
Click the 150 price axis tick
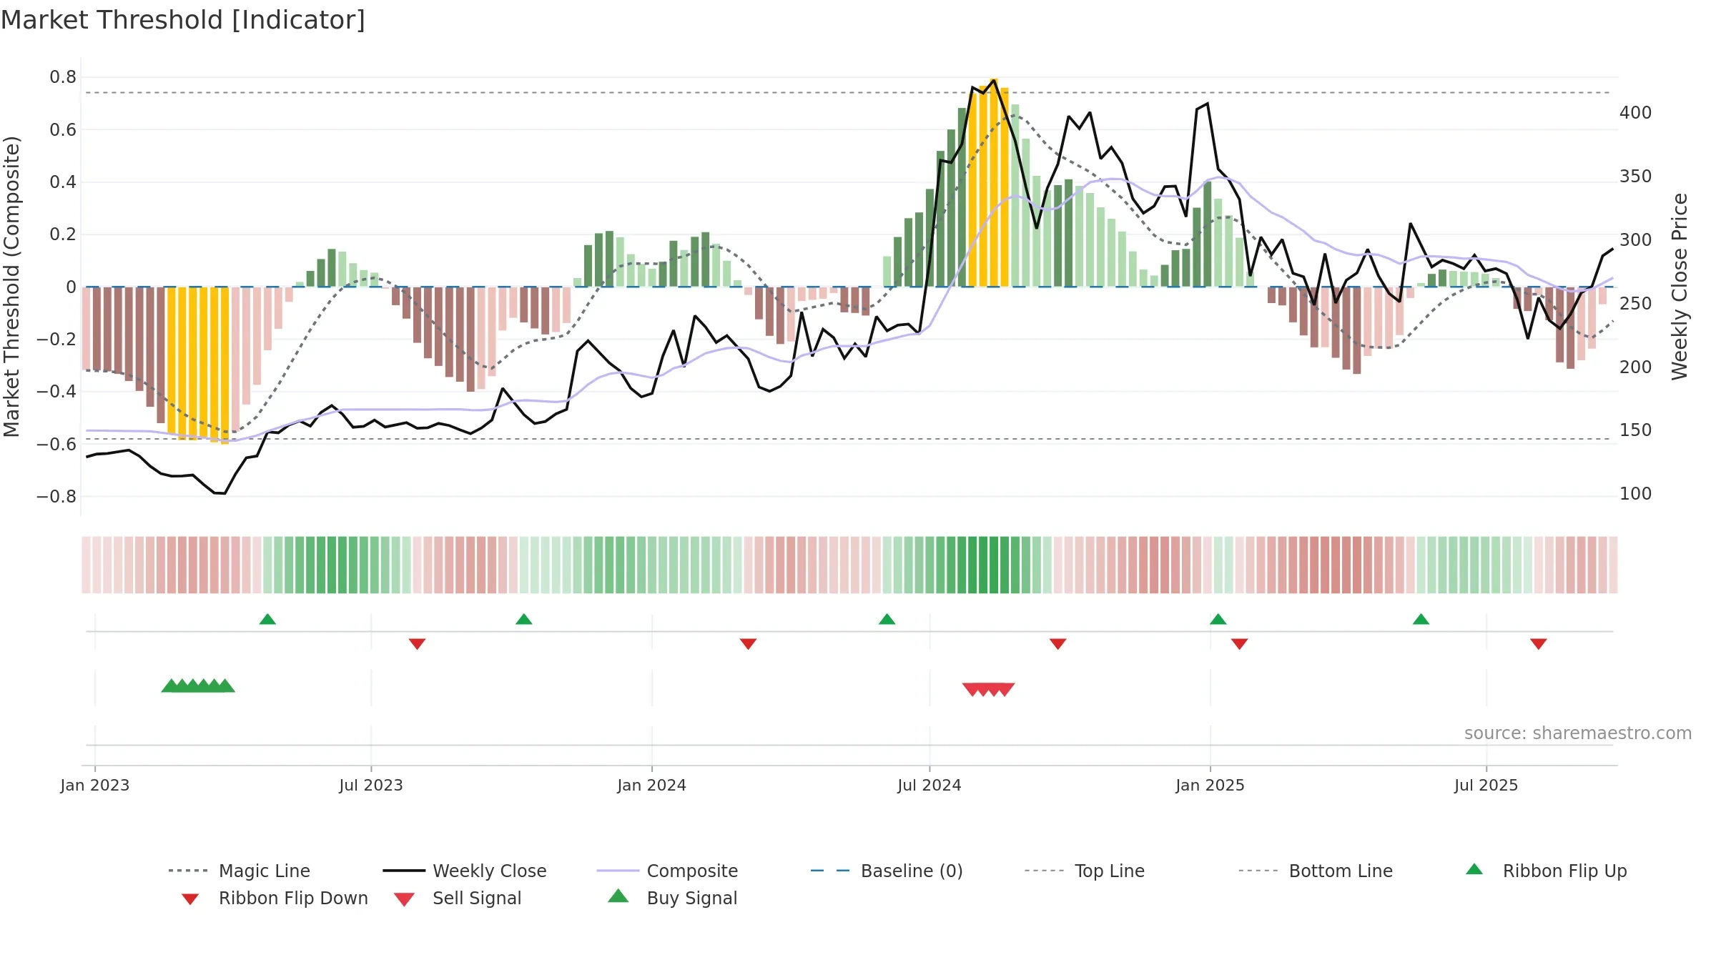1636,430
